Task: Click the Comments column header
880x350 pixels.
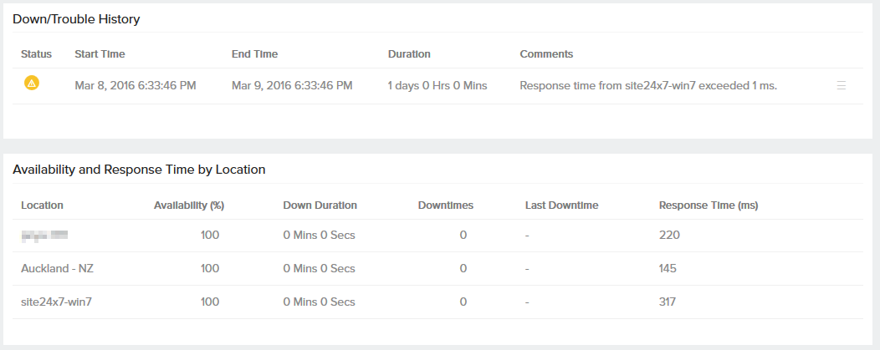Action: tap(546, 54)
